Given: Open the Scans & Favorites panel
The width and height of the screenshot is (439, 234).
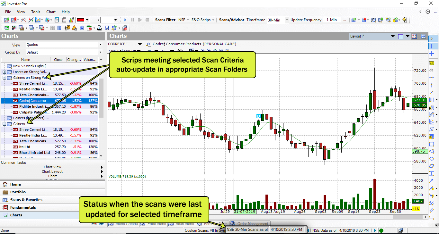Looking at the screenshot, I should [x=26, y=200].
